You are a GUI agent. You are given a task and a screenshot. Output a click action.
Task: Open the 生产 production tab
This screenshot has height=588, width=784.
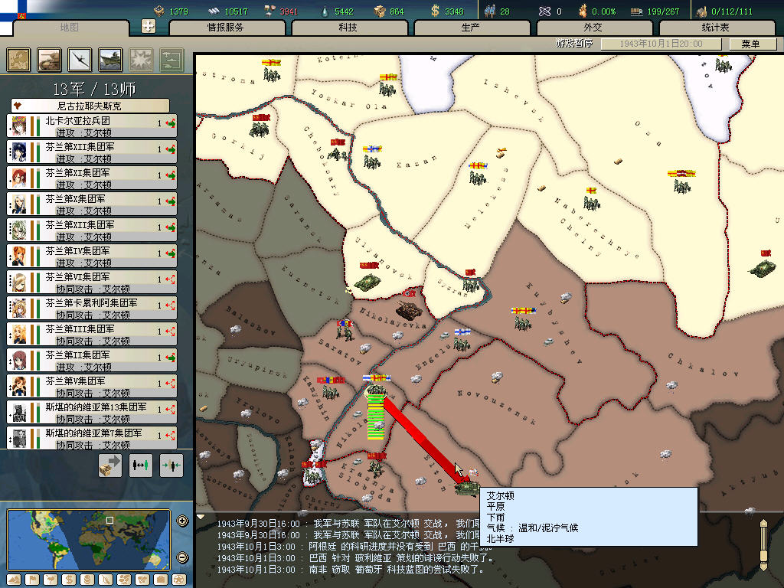tap(470, 28)
